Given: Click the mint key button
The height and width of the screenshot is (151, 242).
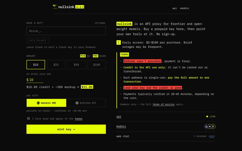Looking at the screenshot, I should [x=66, y=129].
